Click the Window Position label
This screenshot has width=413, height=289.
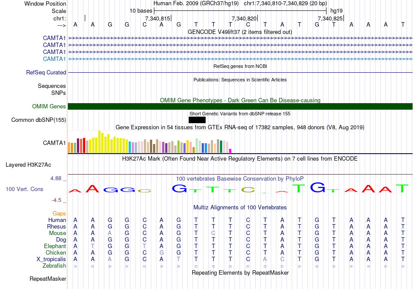45,3
